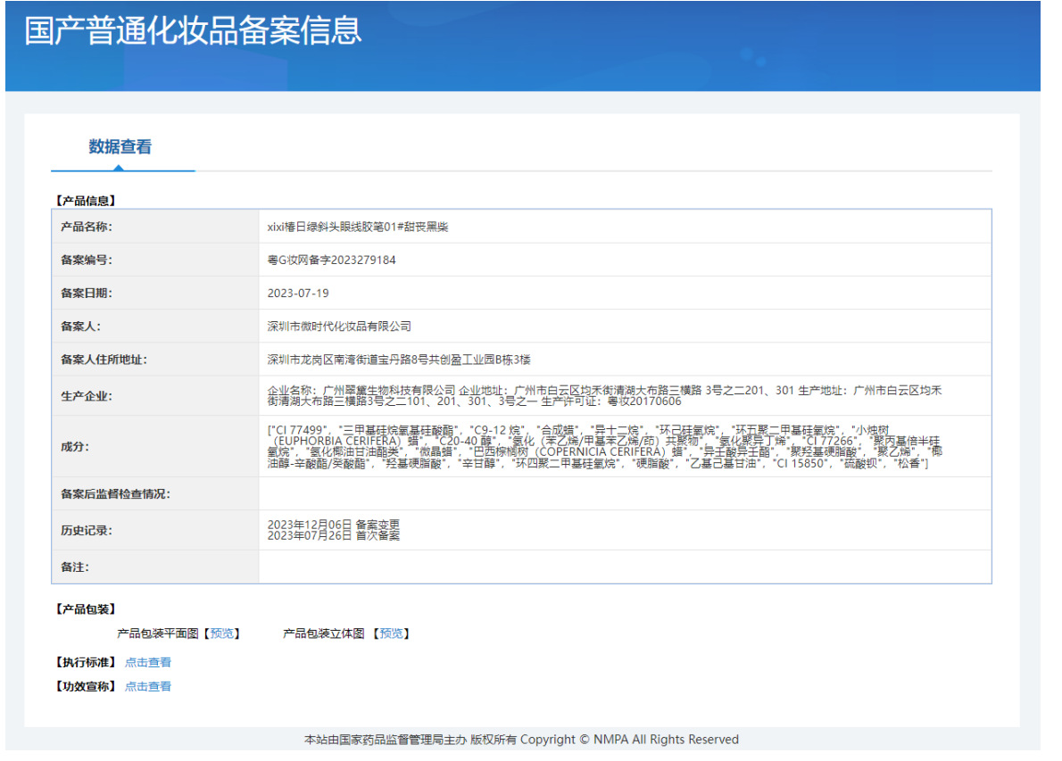The width and height of the screenshot is (1062, 761).
Task: Click the 【功效宣称】 label
Action: pos(86,686)
